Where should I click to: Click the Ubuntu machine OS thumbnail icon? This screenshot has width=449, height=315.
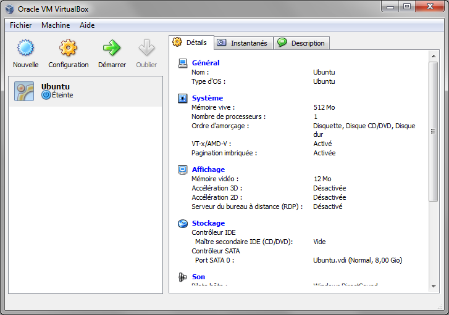pos(23,91)
